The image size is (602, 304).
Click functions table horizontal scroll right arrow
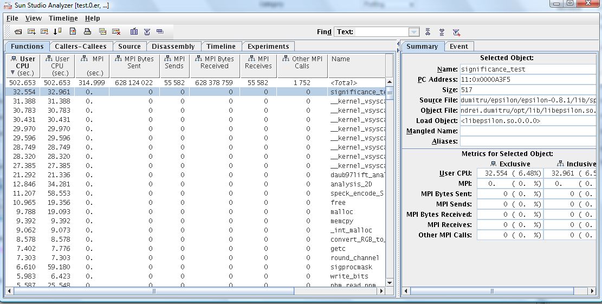(381, 291)
